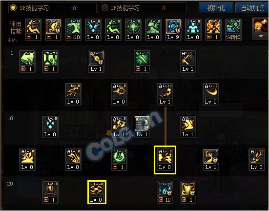Screen dimensions: 269x211
Task: Select the blue cross shield skill icon
Action: (x=50, y=127)
